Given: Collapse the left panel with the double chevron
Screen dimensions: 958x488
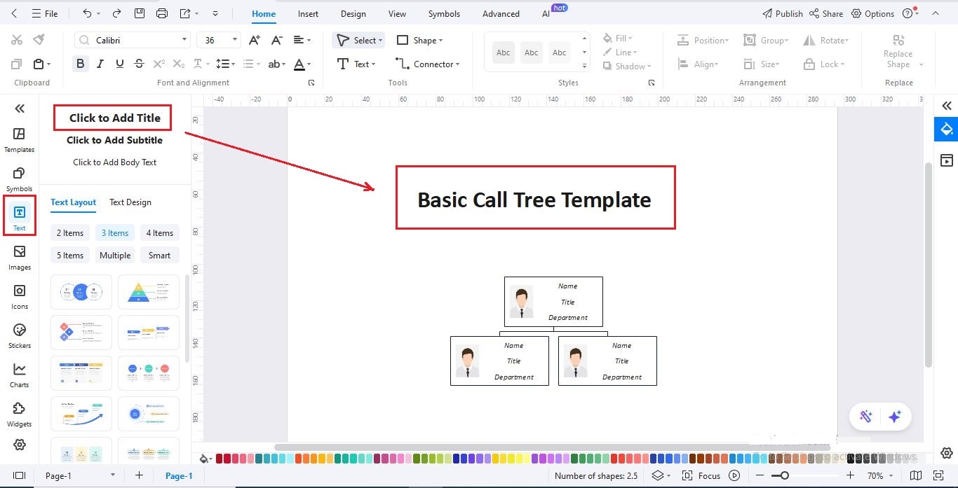Looking at the screenshot, I should pyautogui.click(x=20, y=108).
